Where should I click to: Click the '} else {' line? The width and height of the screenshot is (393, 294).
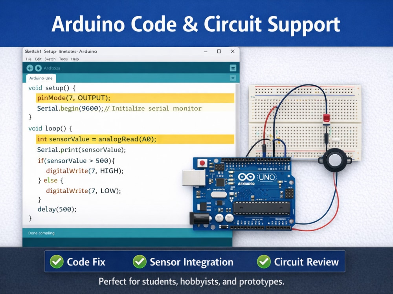[51, 180]
